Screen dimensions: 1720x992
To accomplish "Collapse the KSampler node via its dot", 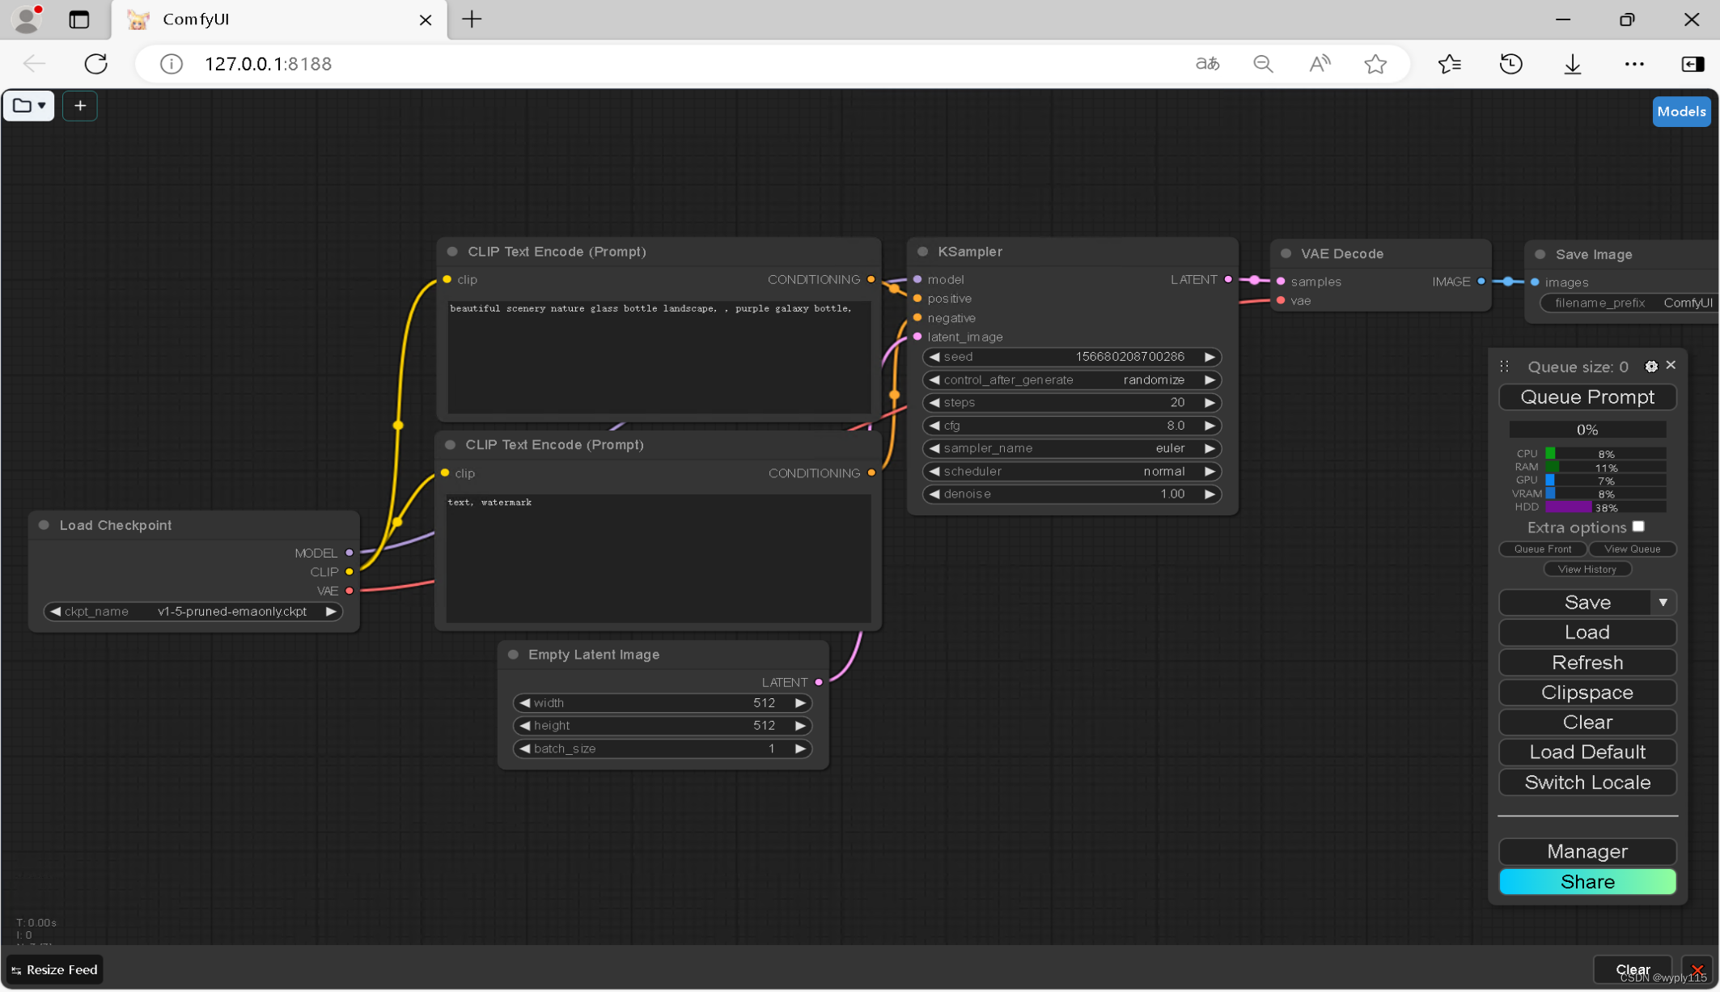I will tap(922, 252).
